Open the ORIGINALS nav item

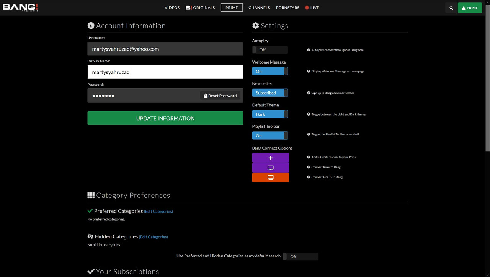(x=200, y=8)
